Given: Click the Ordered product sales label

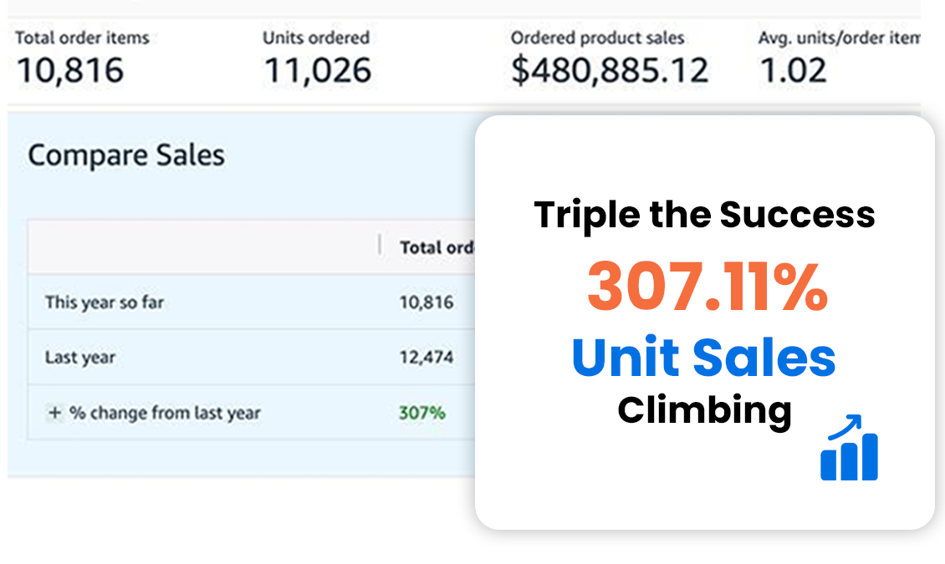Looking at the screenshot, I should 597,38.
